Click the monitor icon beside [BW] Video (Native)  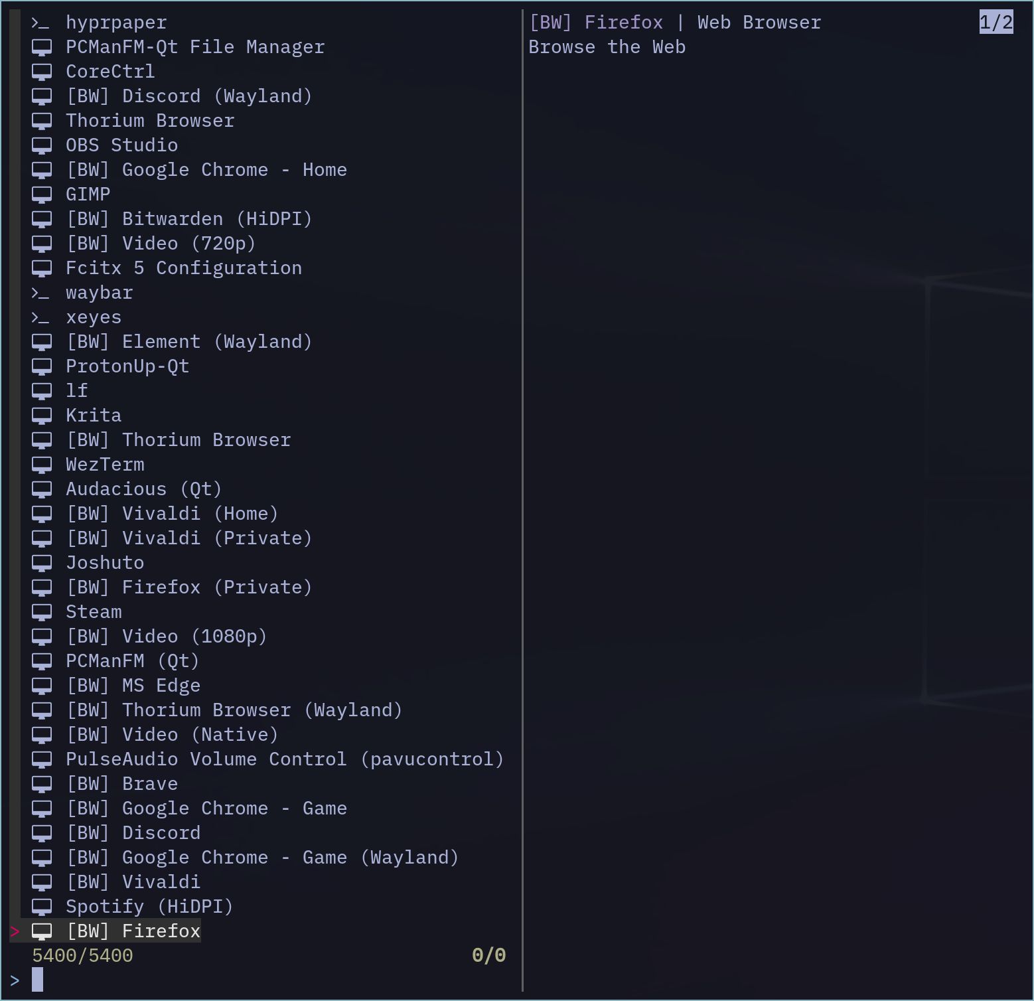click(42, 735)
